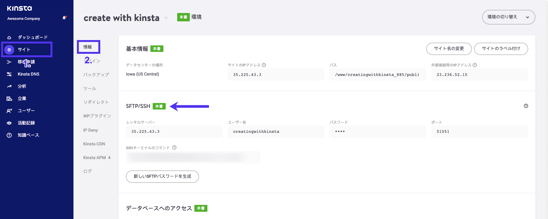Screen dimensions: 548x219
Task: Click help icon next to サイトのIPアドレス
Action: pyautogui.click(x=264, y=65)
